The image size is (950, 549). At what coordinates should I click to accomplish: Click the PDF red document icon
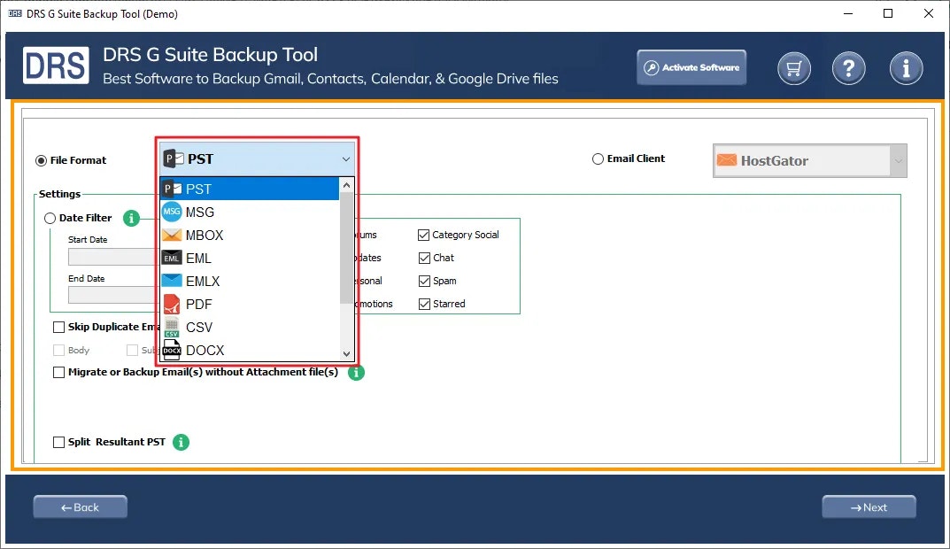click(x=172, y=304)
